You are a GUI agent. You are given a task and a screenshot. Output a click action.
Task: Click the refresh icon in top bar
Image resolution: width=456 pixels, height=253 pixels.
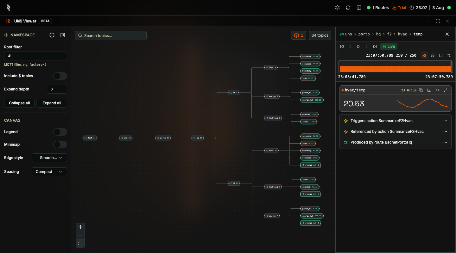click(348, 8)
